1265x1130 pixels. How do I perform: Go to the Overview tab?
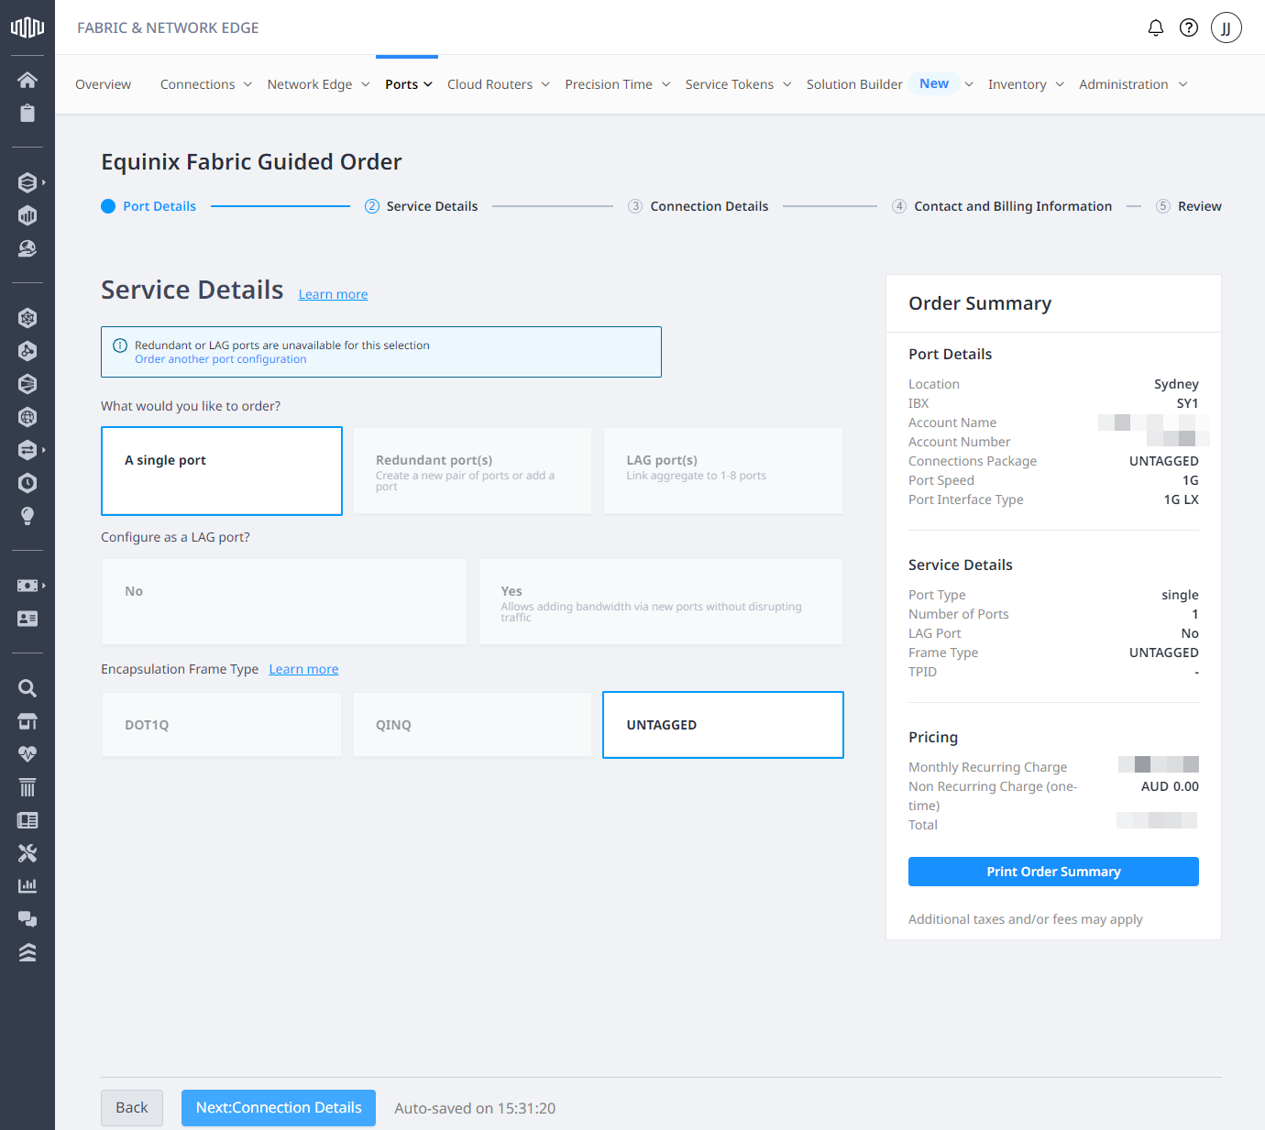[x=103, y=84]
